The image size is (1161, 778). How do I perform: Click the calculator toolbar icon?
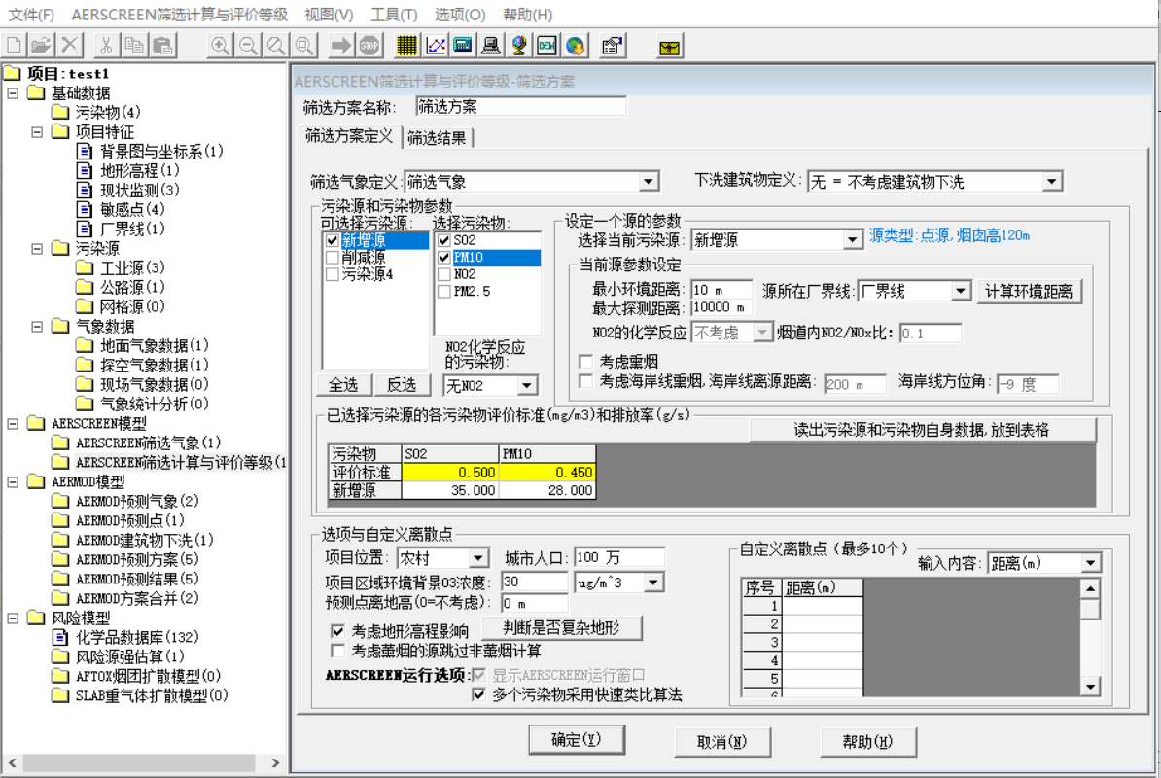(463, 45)
